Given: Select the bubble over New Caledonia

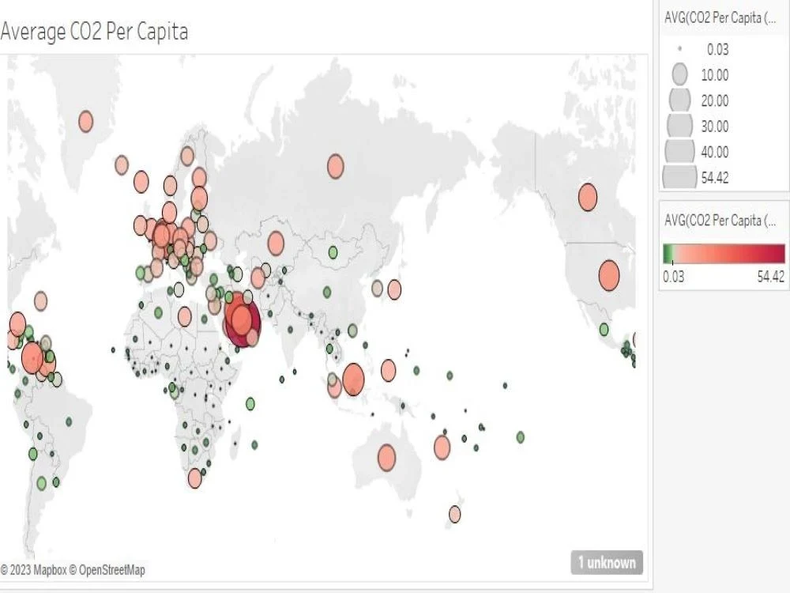Looking at the screenshot, I should click(442, 448).
